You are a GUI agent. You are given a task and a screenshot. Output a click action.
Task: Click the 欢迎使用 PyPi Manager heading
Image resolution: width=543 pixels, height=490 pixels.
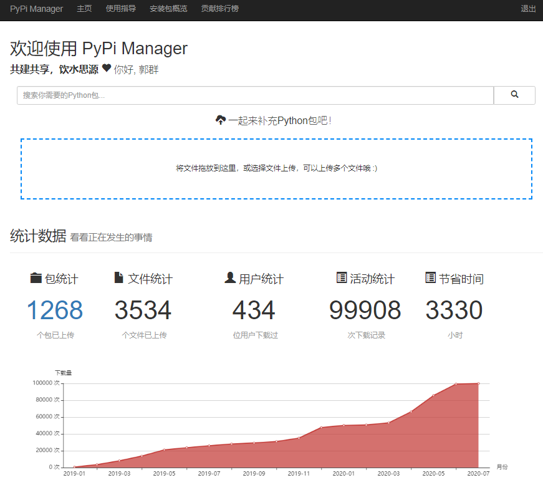99,48
